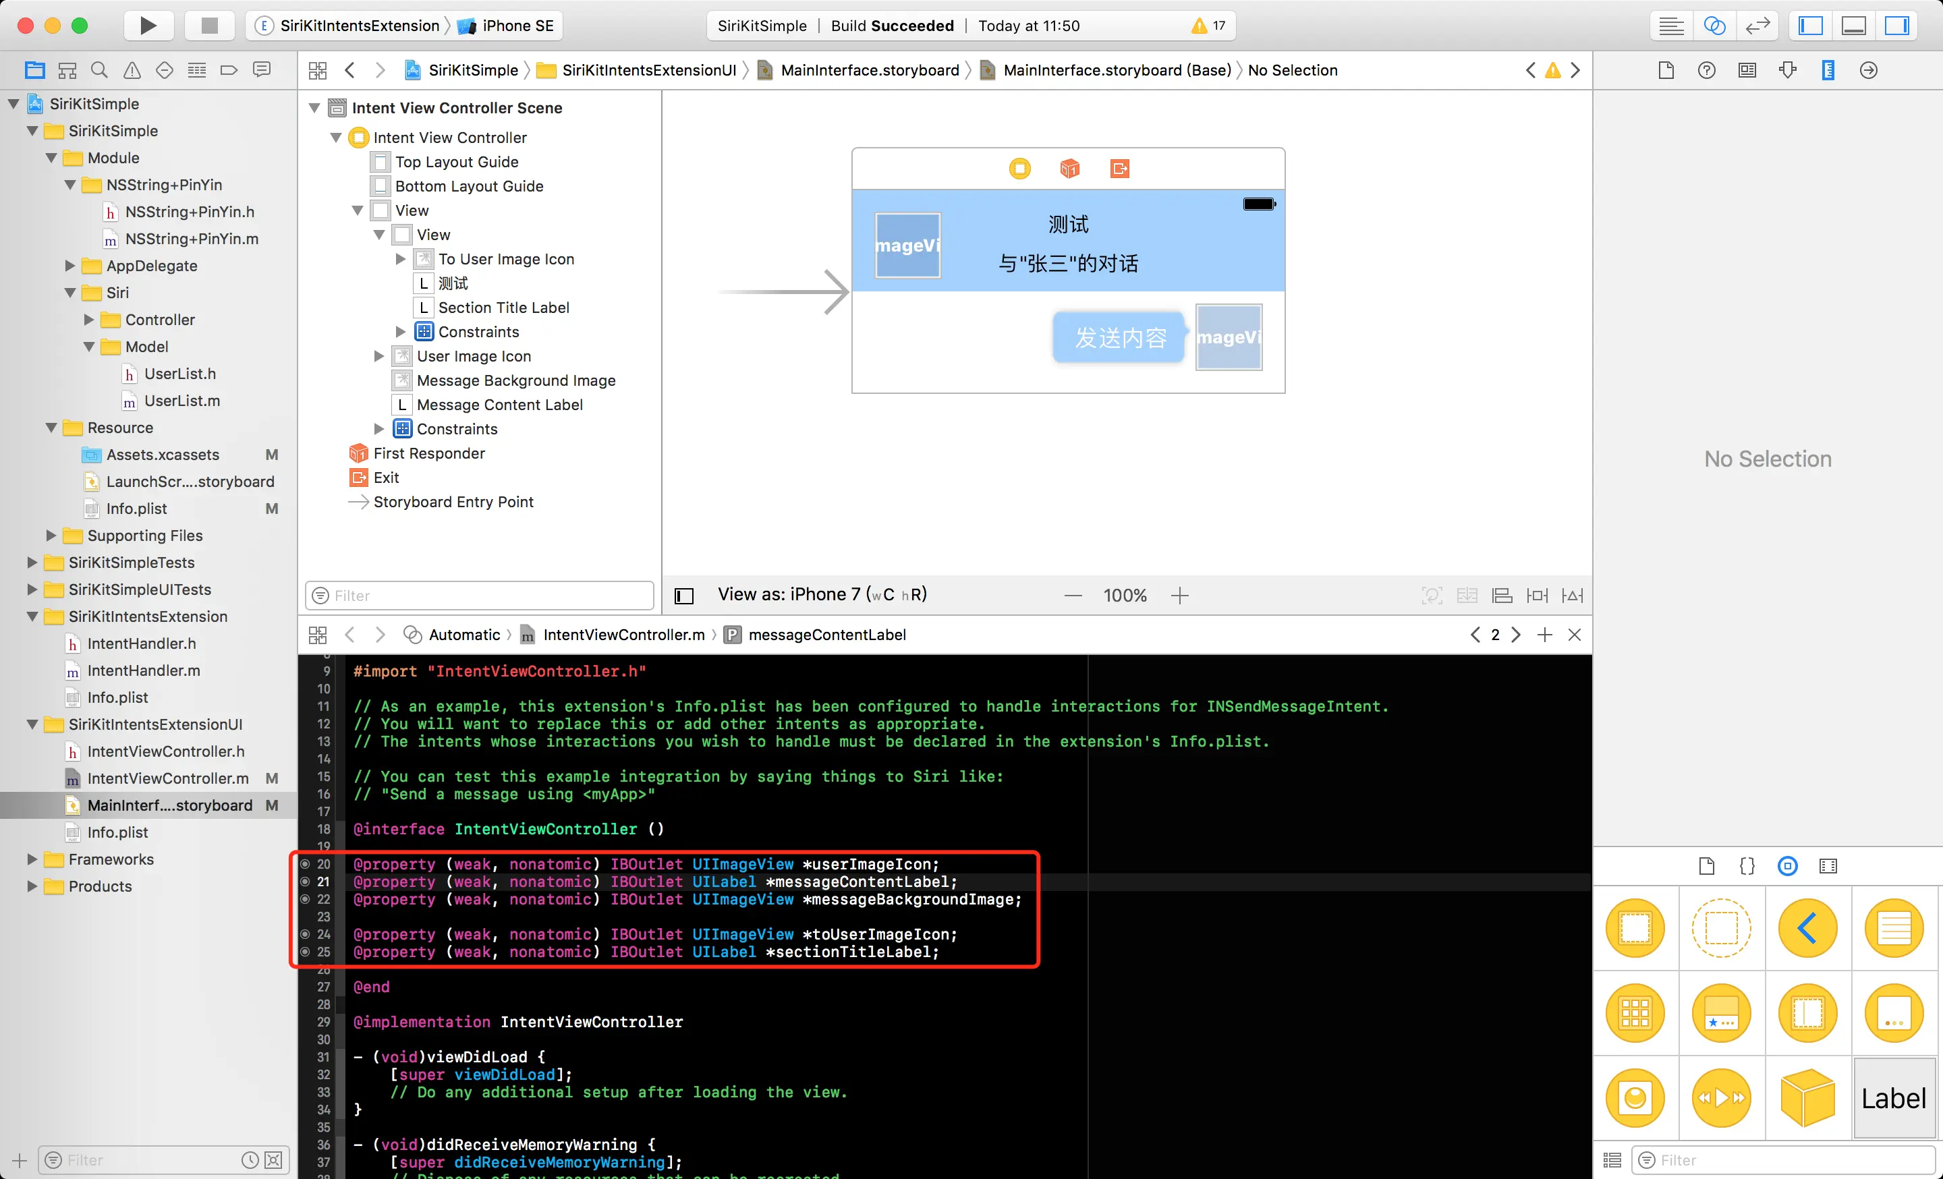Screen dimensions: 1943x1179
Task: Show the Quick Help inspector
Action: [1706, 70]
